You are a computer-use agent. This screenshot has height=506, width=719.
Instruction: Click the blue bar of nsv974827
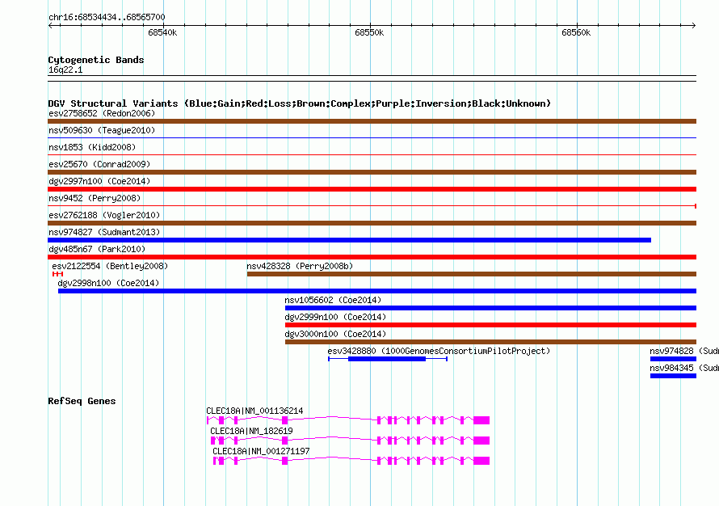tap(350, 240)
